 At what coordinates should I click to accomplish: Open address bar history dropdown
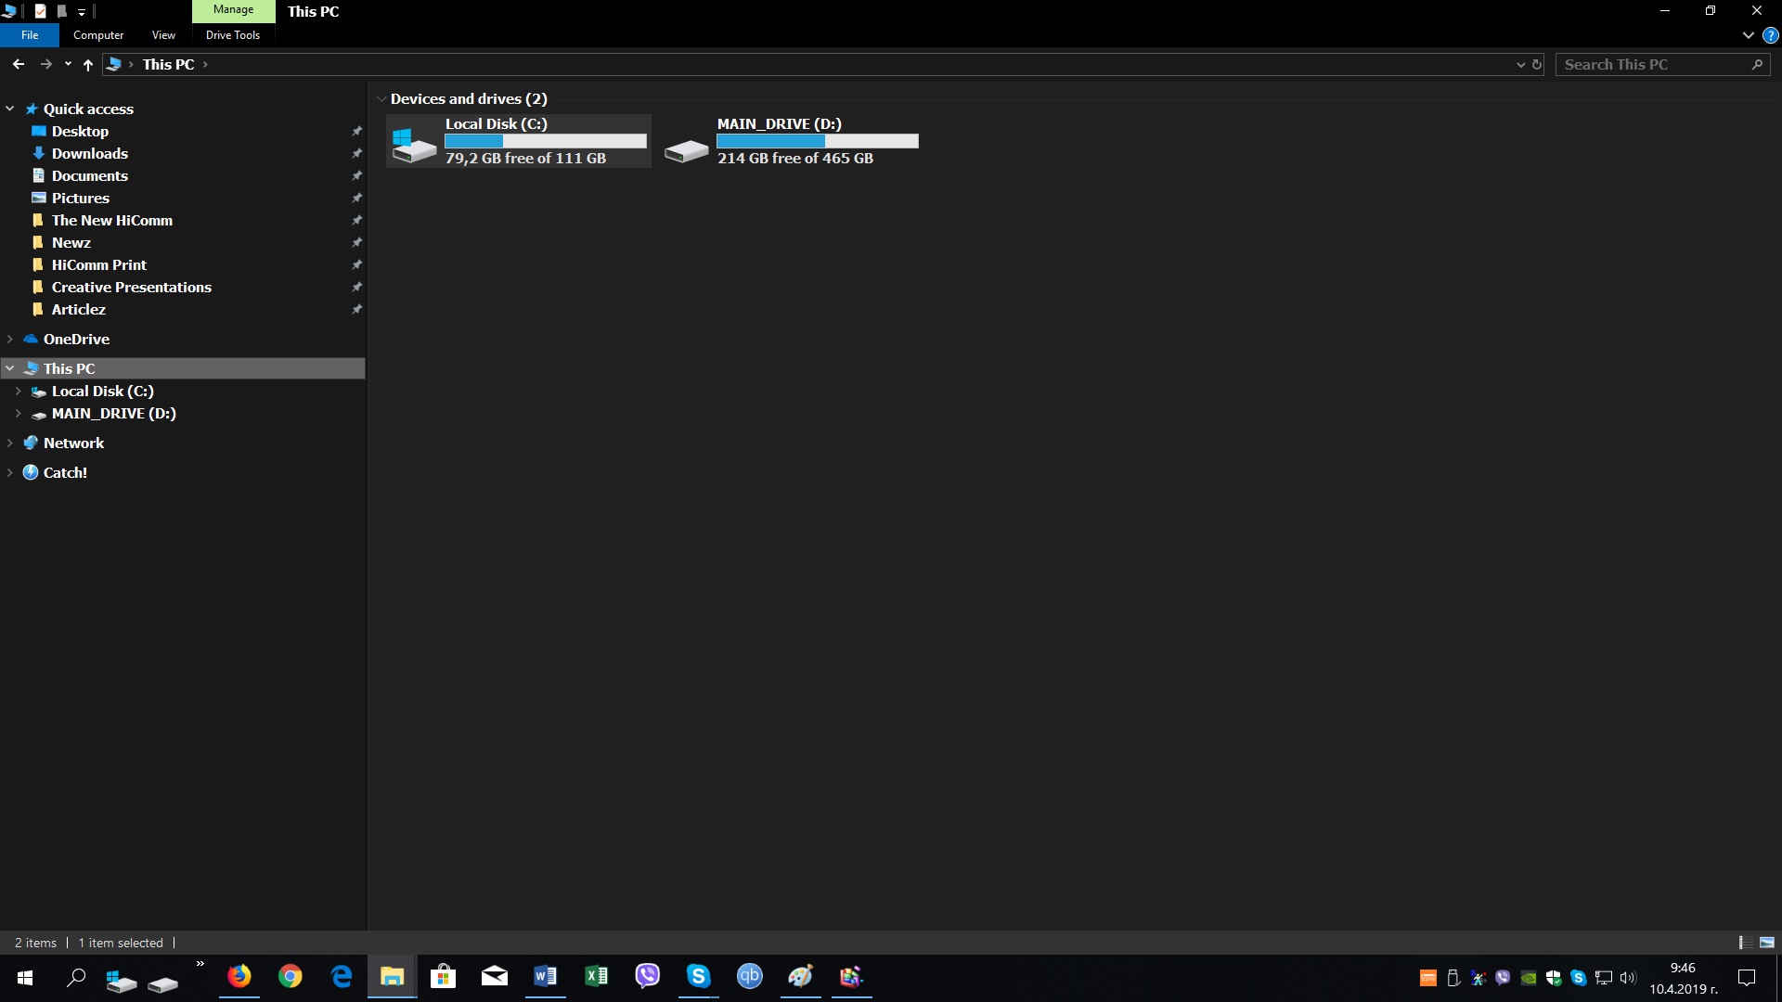point(1520,64)
